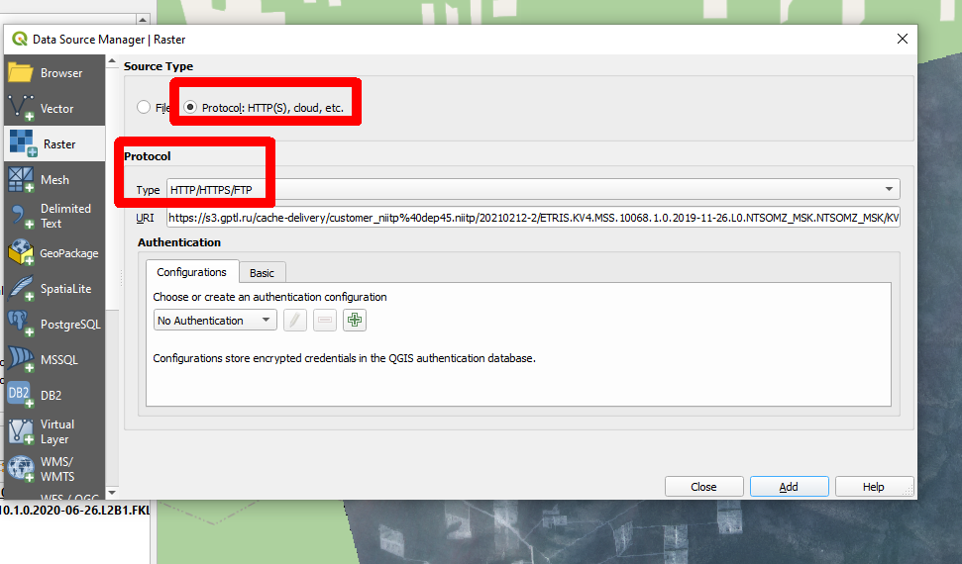The height and width of the screenshot is (564, 962).
Task: Open the WMS/WMTS section
Action: coord(54,468)
